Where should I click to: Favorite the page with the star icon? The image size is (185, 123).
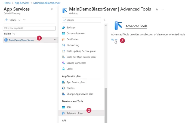157,9
